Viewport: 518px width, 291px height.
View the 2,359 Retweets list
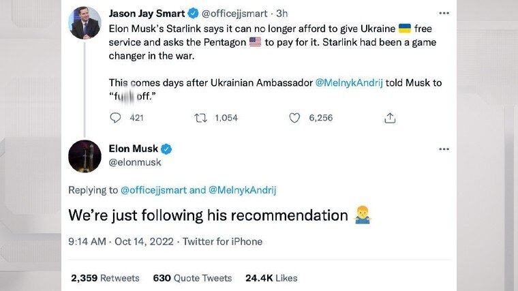coord(105,278)
